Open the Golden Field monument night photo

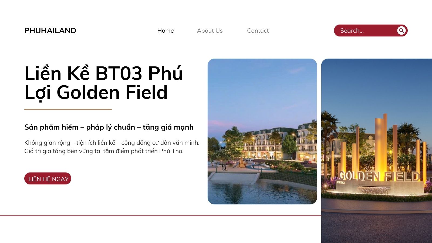pos(377,151)
